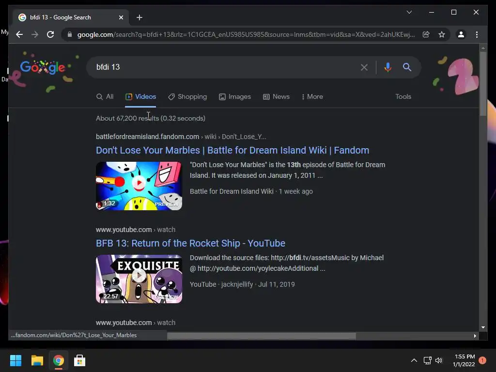Open Chrome's three-dot menu

pyautogui.click(x=477, y=34)
